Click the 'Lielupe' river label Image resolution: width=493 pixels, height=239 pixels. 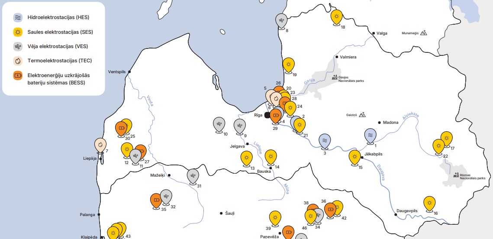coord(258,148)
